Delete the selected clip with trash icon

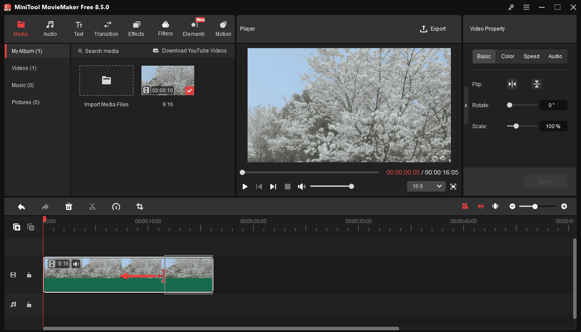[x=69, y=206]
